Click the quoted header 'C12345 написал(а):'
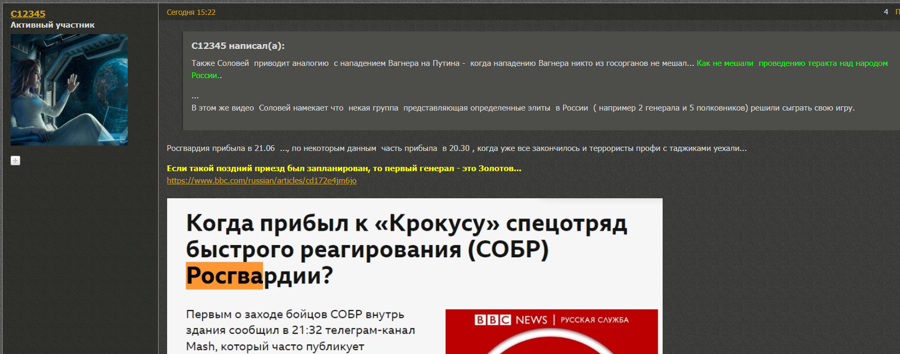 238,46
